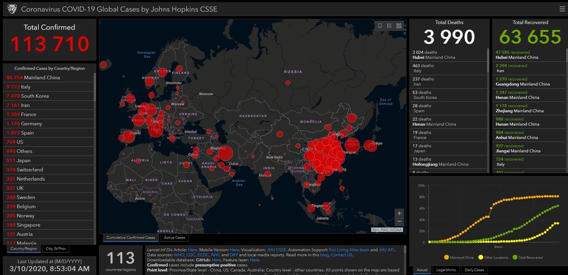
Task: Open the WHO data source link
Action: point(180,255)
